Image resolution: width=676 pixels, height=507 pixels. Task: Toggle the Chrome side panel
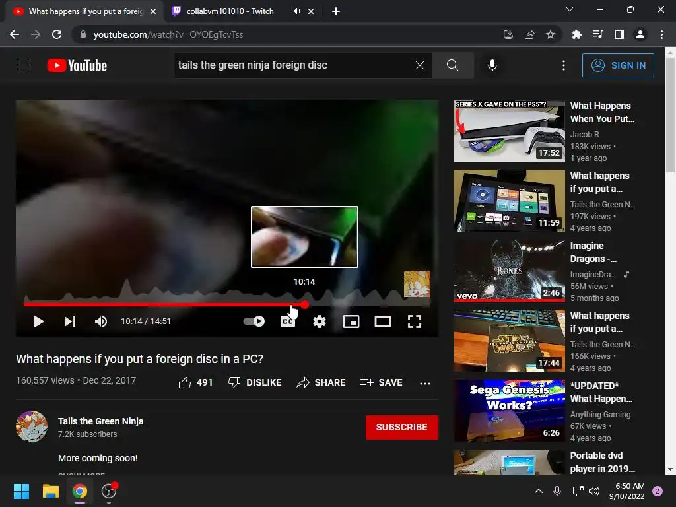(x=619, y=34)
